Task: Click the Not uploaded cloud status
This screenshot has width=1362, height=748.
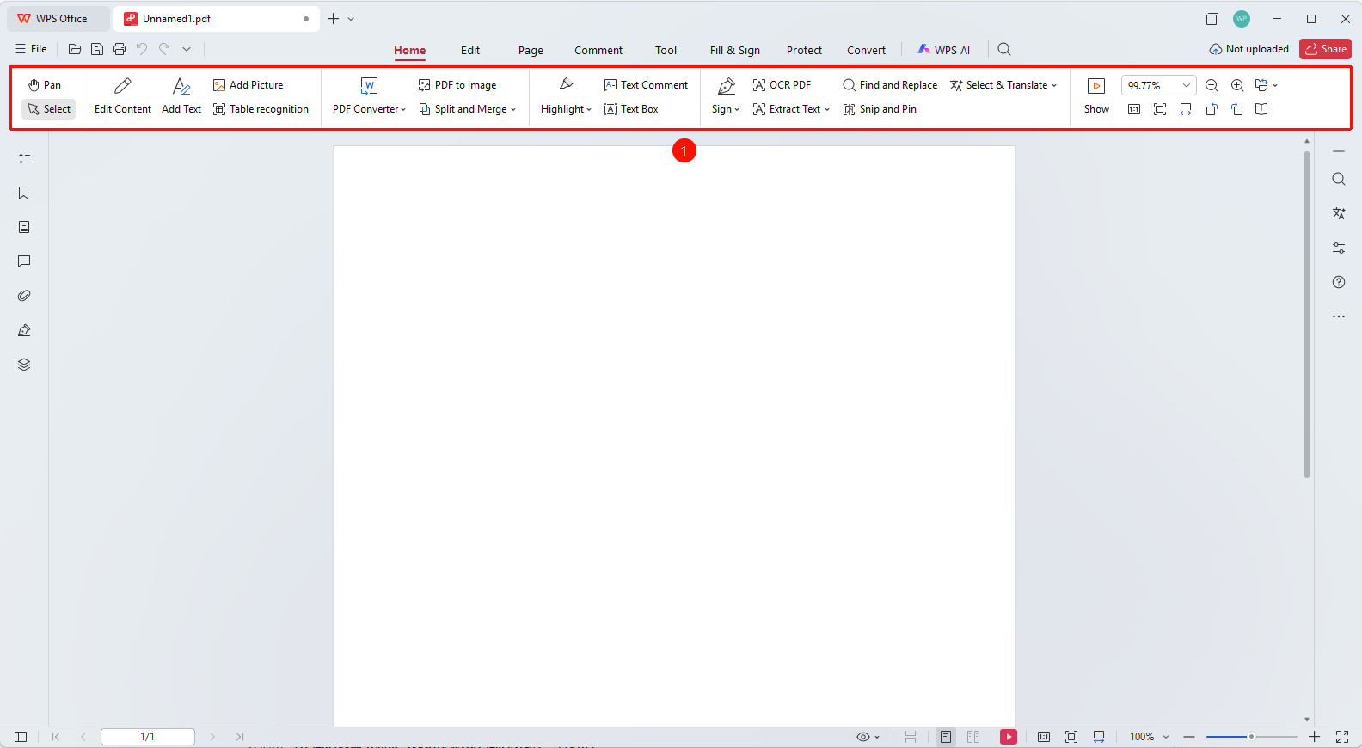Action: pos(1248,49)
